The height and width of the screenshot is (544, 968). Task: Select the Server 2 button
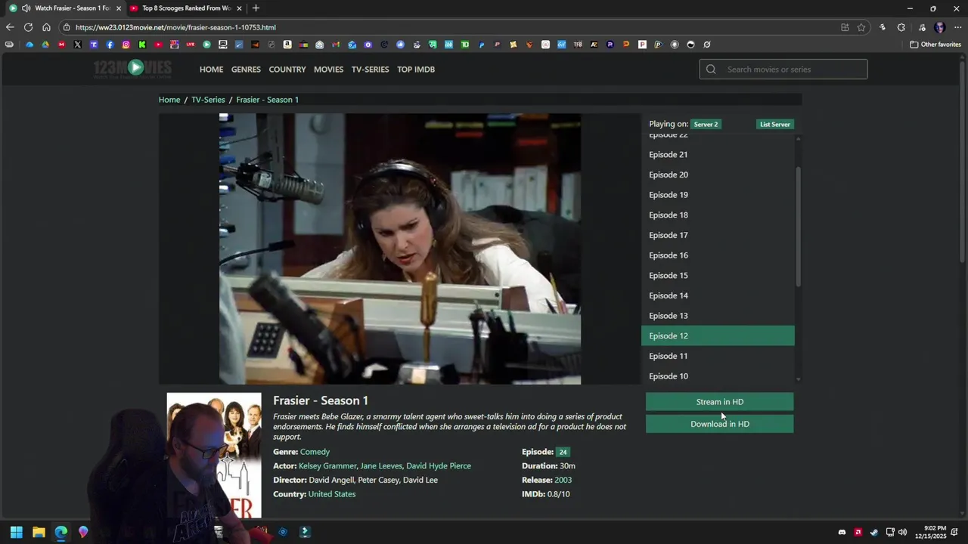point(706,124)
